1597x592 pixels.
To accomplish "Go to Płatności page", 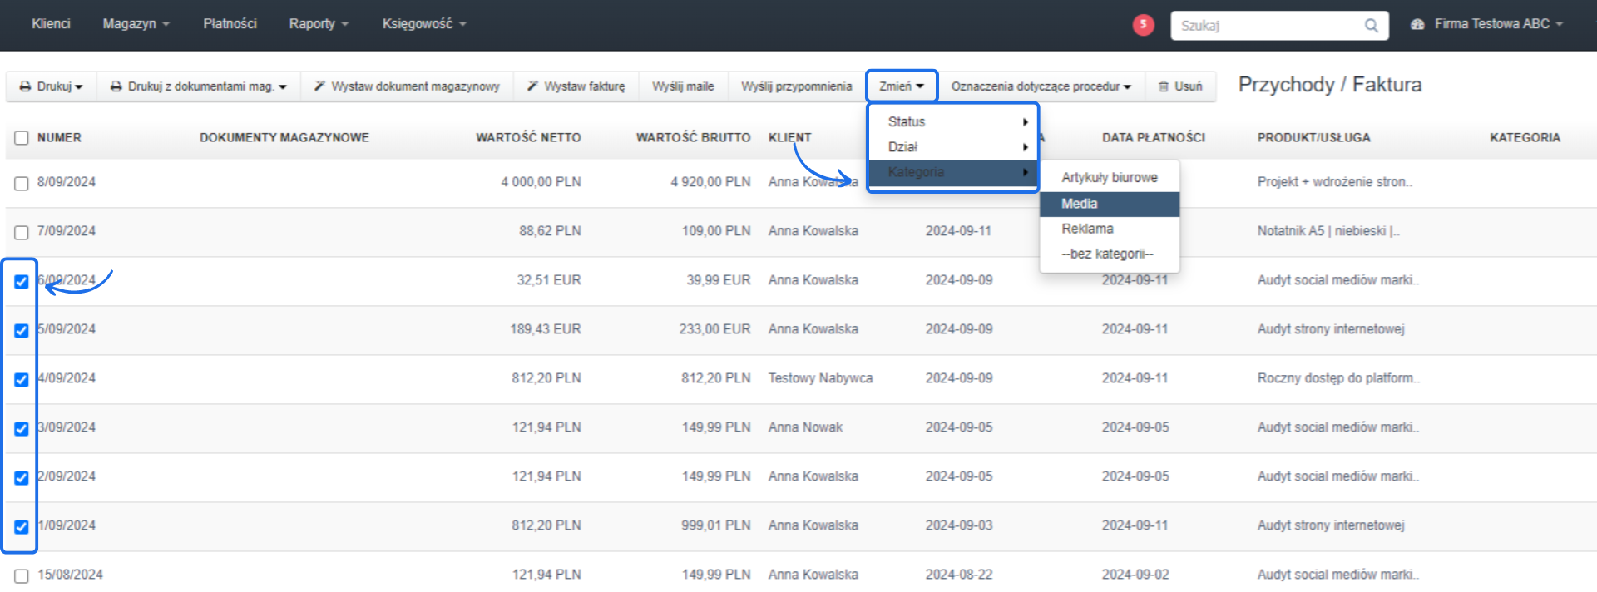I will click(230, 24).
